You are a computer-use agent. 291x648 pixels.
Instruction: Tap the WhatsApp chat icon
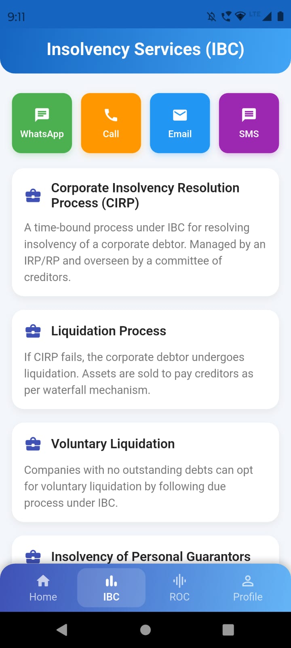point(42,115)
